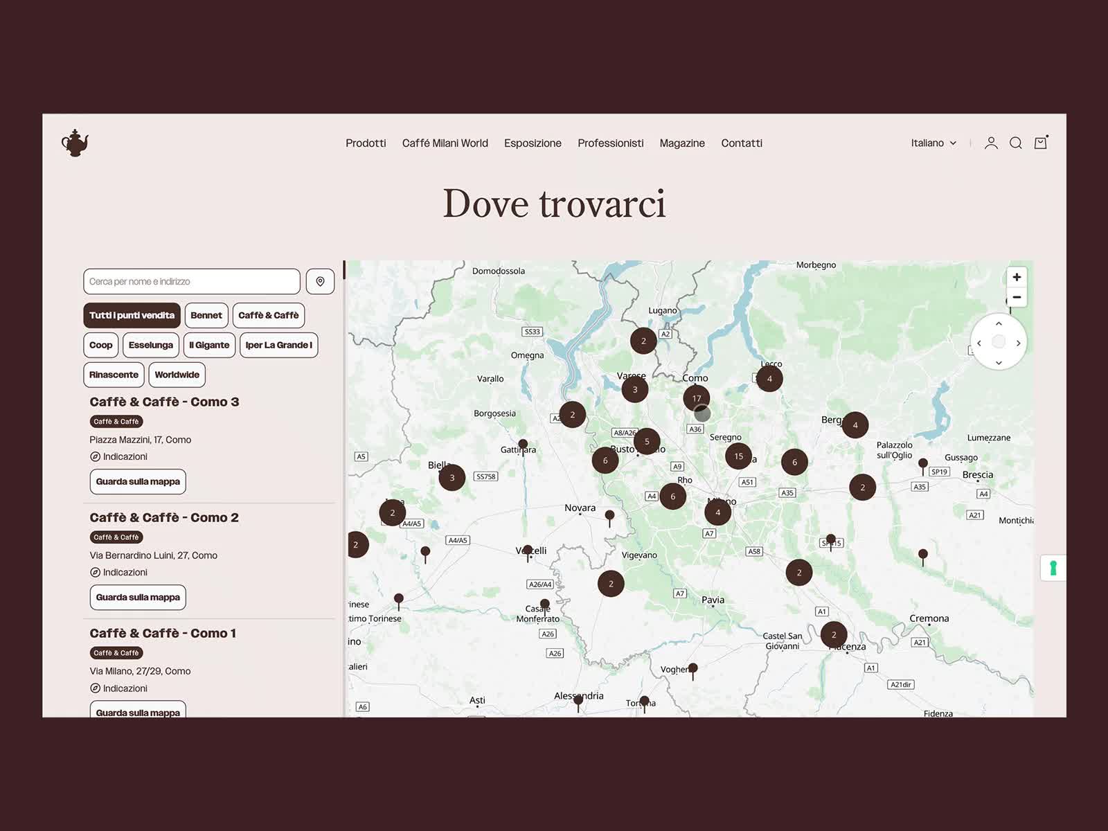Viewport: 1108px width, 831px height.
Task: Expand the map cluster marked 15
Action: click(738, 456)
